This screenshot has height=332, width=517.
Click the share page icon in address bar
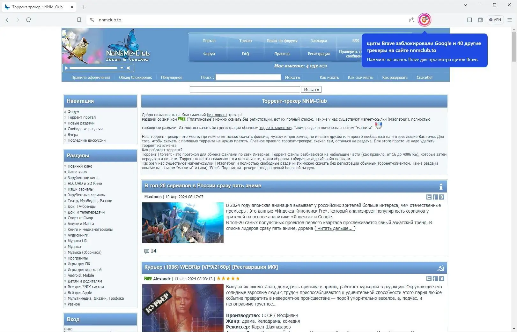(411, 20)
